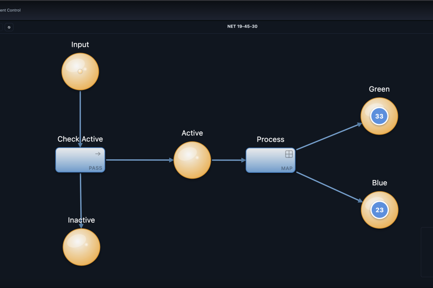Click the Green place label
The width and height of the screenshot is (433, 288).
tap(379, 89)
